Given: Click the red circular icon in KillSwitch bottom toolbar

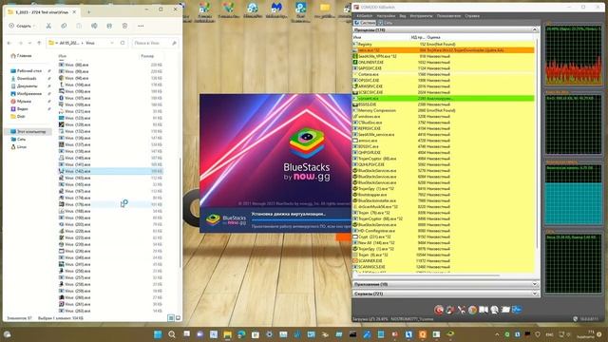Looking at the screenshot, I should tap(439, 310).
